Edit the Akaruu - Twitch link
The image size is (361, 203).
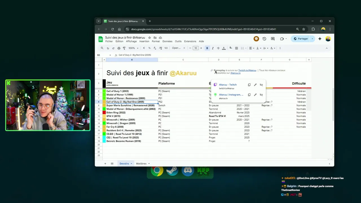point(255,85)
